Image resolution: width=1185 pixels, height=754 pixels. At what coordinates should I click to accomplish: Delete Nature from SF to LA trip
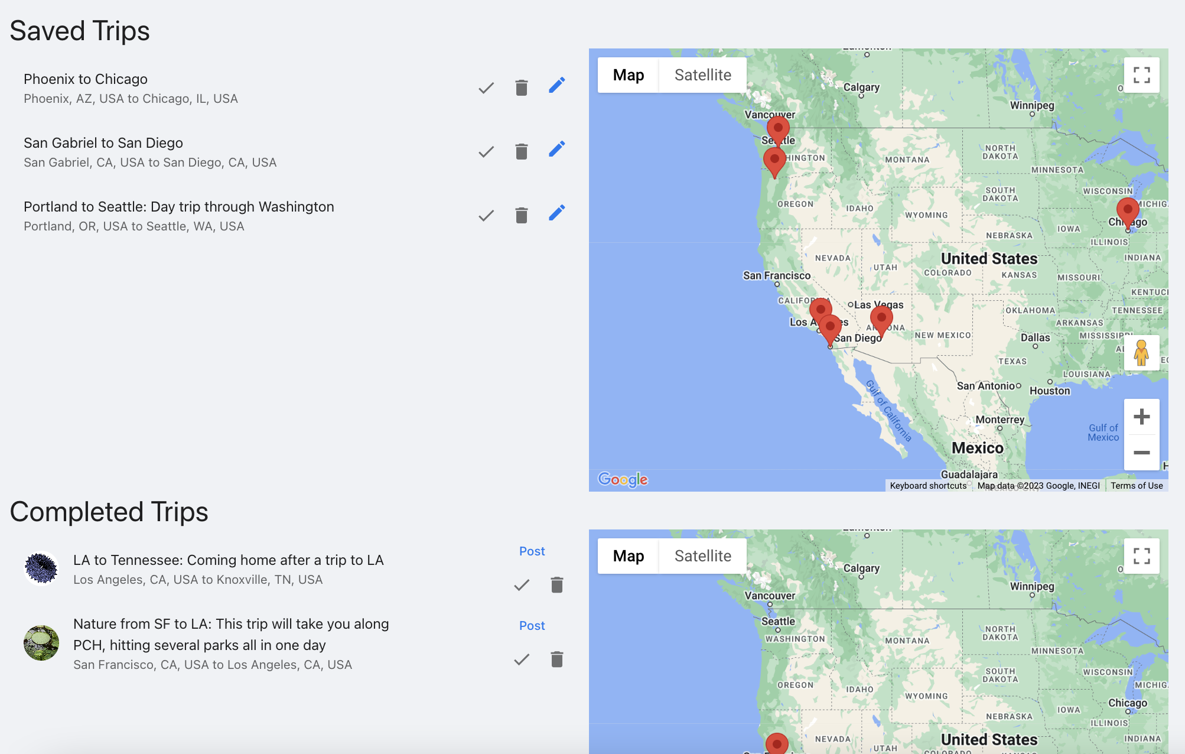556,659
